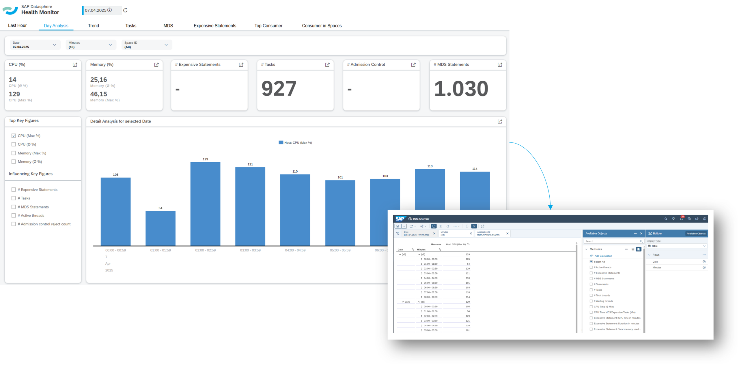Click the curly braces icon in Data Analyser toolbar
The image size is (739, 365).
click(x=467, y=226)
